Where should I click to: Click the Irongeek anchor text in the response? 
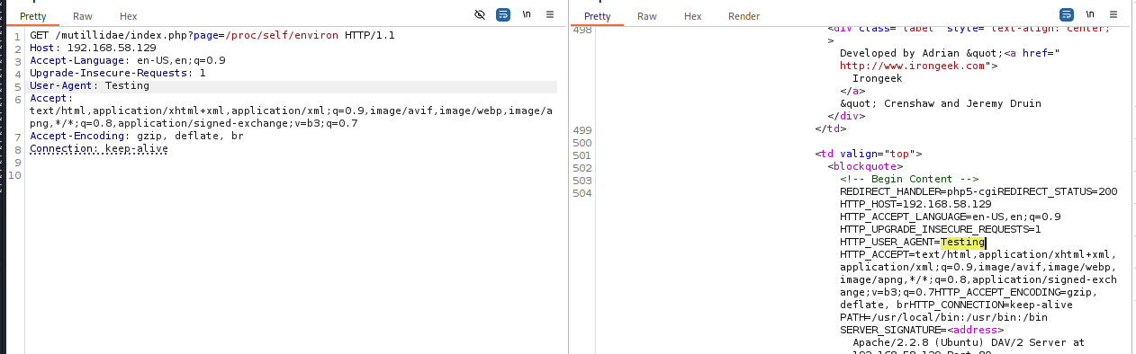[x=878, y=78]
